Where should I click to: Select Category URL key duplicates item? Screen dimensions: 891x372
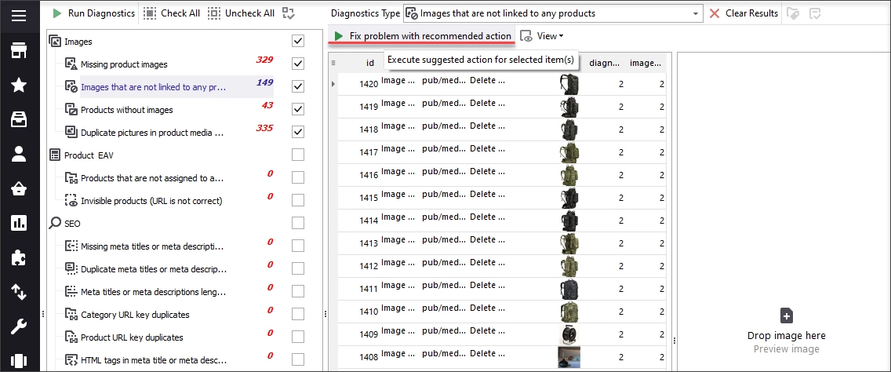(135, 315)
